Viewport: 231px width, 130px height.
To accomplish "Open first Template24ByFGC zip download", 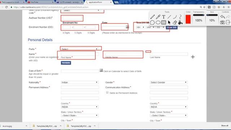I will coord(47,126).
